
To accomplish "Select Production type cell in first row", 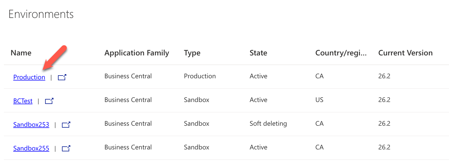I will (x=200, y=76).
